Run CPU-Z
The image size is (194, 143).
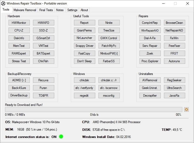(19, 30)
